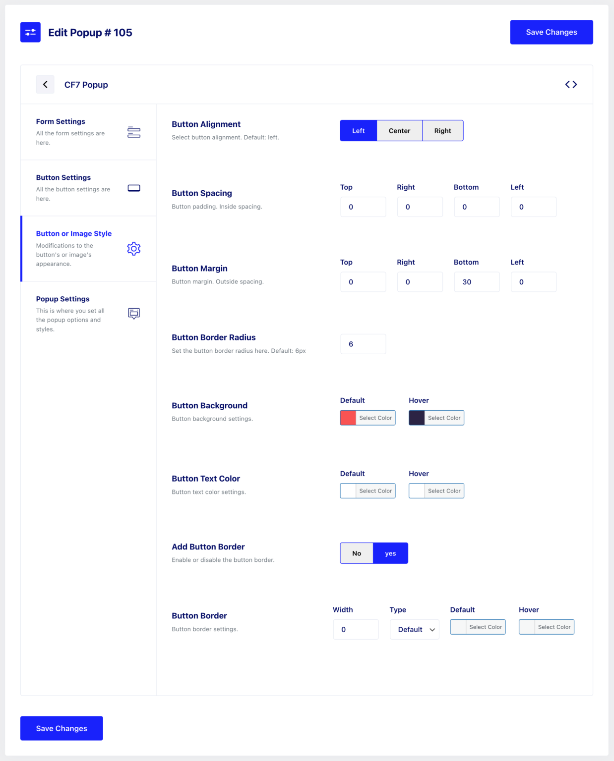Click the sliders icon beside Edit Popup title
The width and height of the screenshot is (614, 761).
pos(30,32)
